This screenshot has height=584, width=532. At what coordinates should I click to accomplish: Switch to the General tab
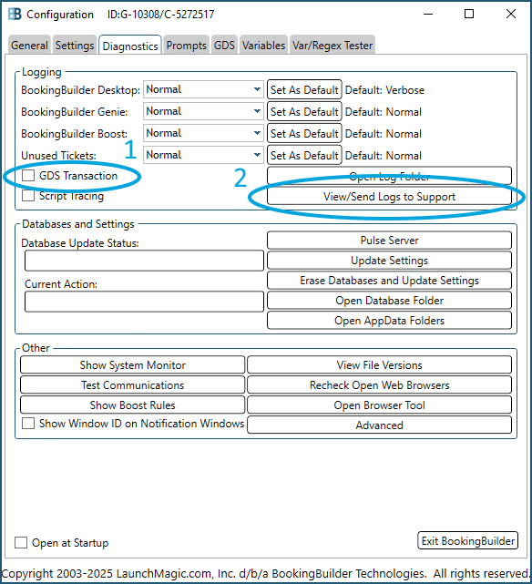pyautogui.click(x=29, y=45)
